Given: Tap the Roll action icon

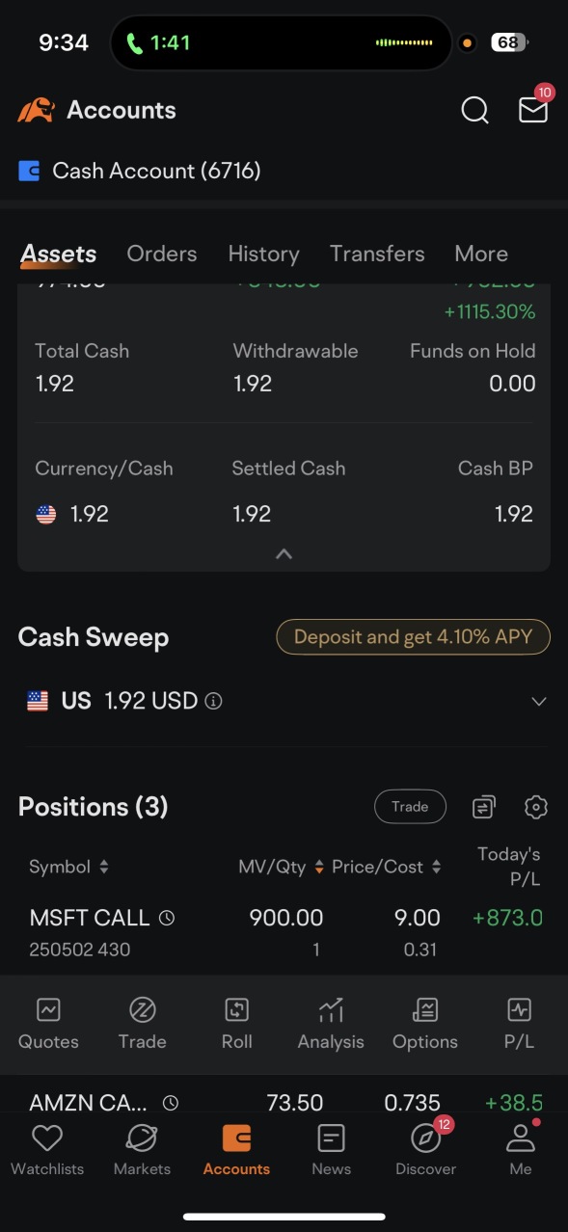Looking at the screenshot, I should coord(236,1009).
